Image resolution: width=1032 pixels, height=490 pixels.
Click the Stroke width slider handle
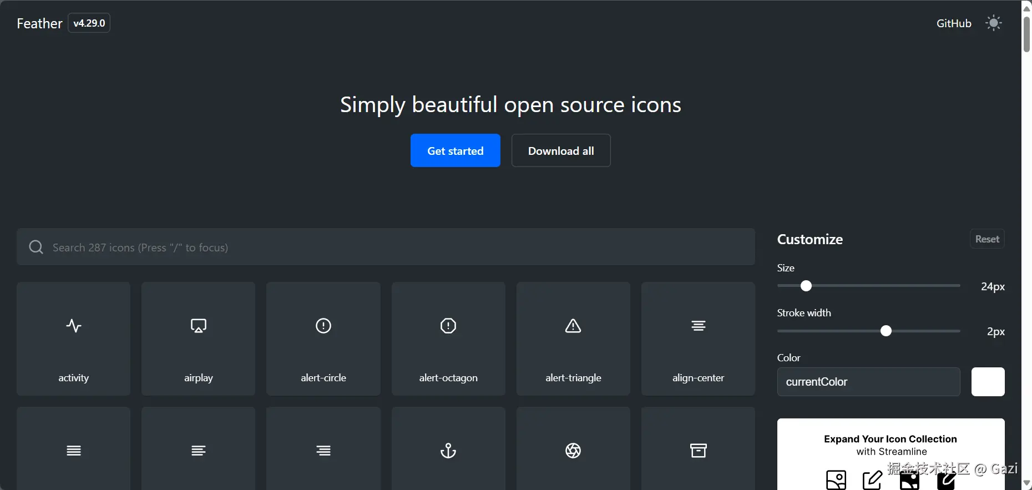click(x=886, y=331)
